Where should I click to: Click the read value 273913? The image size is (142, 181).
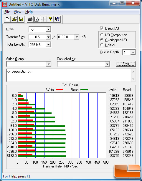(x=128, y=151)
